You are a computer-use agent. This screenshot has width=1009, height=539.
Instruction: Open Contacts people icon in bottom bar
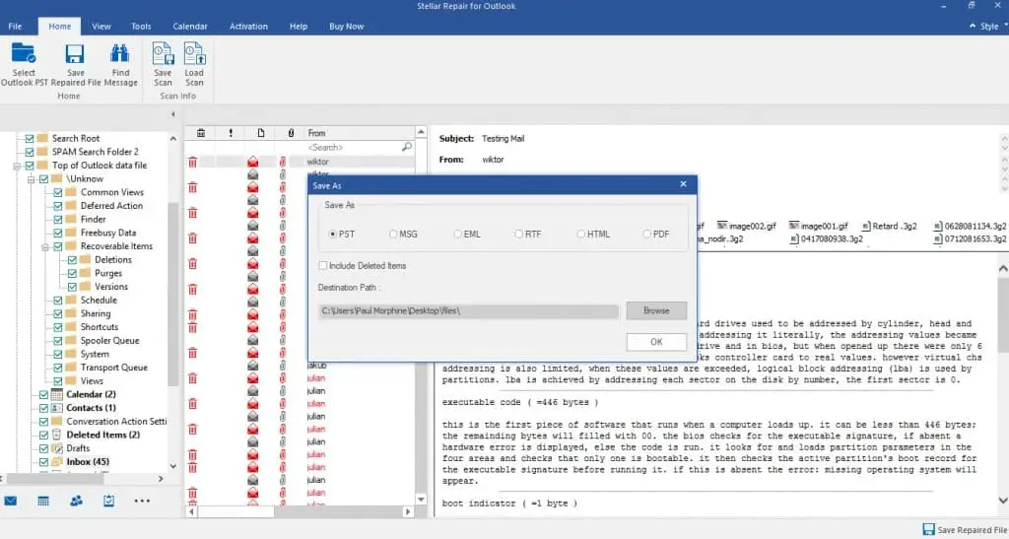[x=76, y=501]
